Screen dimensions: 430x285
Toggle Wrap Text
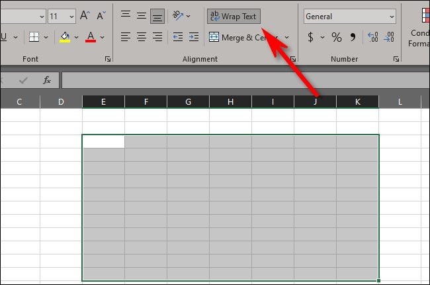point(234,16)
